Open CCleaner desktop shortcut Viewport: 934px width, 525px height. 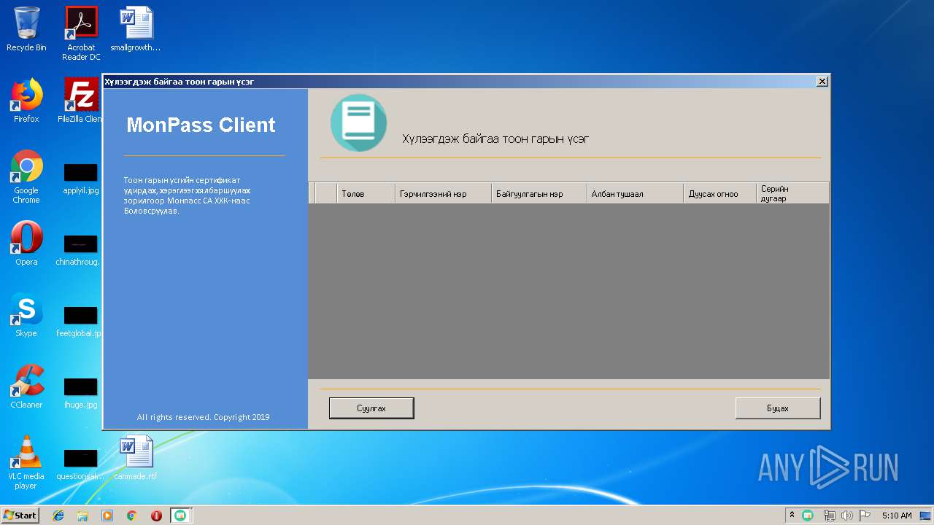point(26,386)
